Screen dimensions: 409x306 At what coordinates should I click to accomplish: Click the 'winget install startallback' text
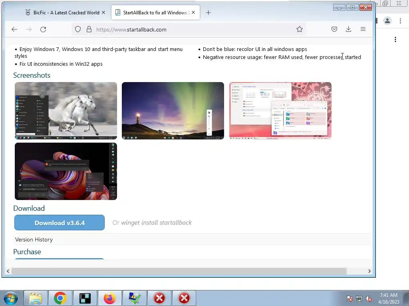[156, 222]
